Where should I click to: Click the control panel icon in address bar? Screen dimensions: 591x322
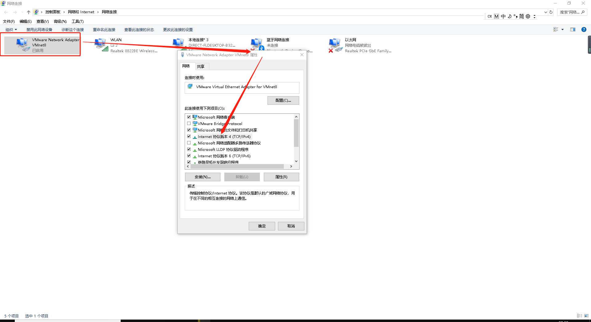(36, 12)
